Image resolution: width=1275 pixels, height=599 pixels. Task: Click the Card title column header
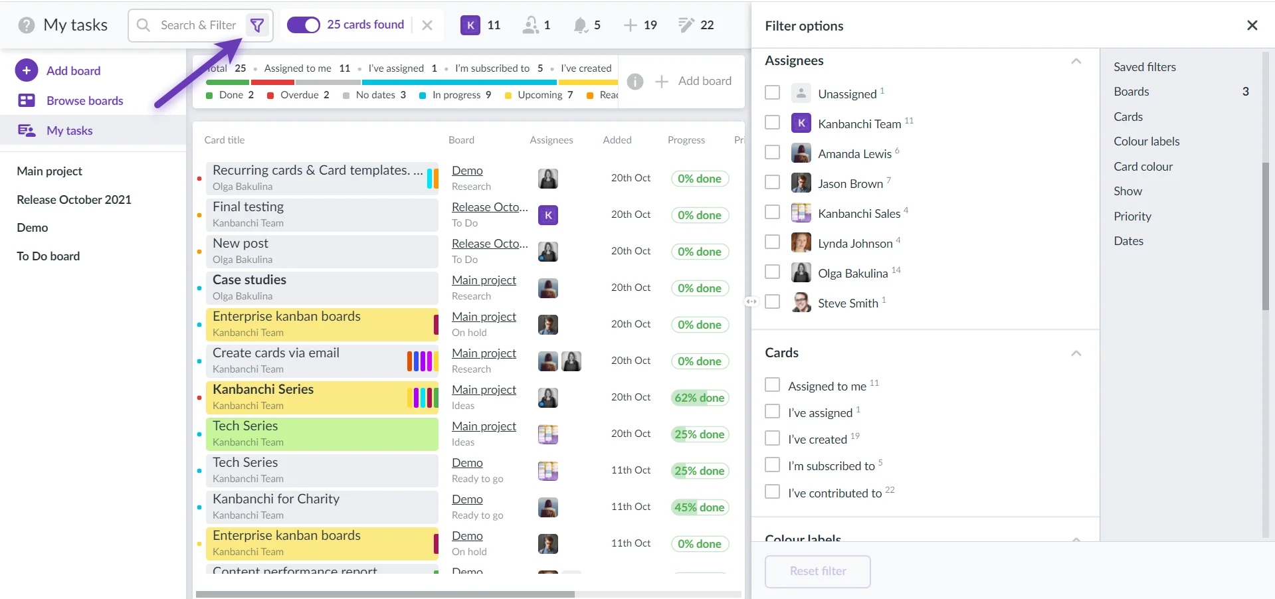coord(225,140)
